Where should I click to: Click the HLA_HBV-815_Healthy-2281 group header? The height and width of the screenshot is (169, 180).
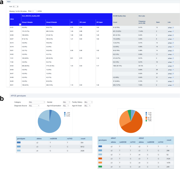click(x=67, y=16)
